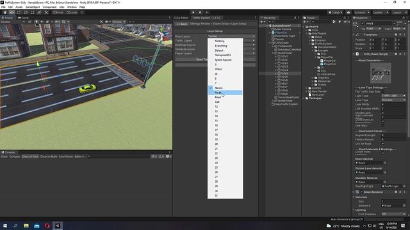Toggle the Flip Traffic Sign Side checkbox
This screenshot has height=230, width=410.
pyautogui.click(x=383, y=91)
